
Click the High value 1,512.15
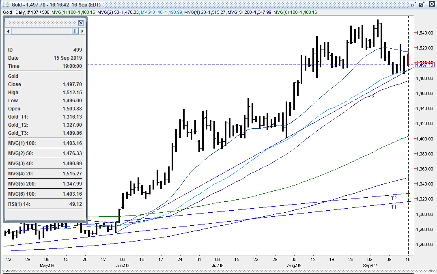coord(72,92)
